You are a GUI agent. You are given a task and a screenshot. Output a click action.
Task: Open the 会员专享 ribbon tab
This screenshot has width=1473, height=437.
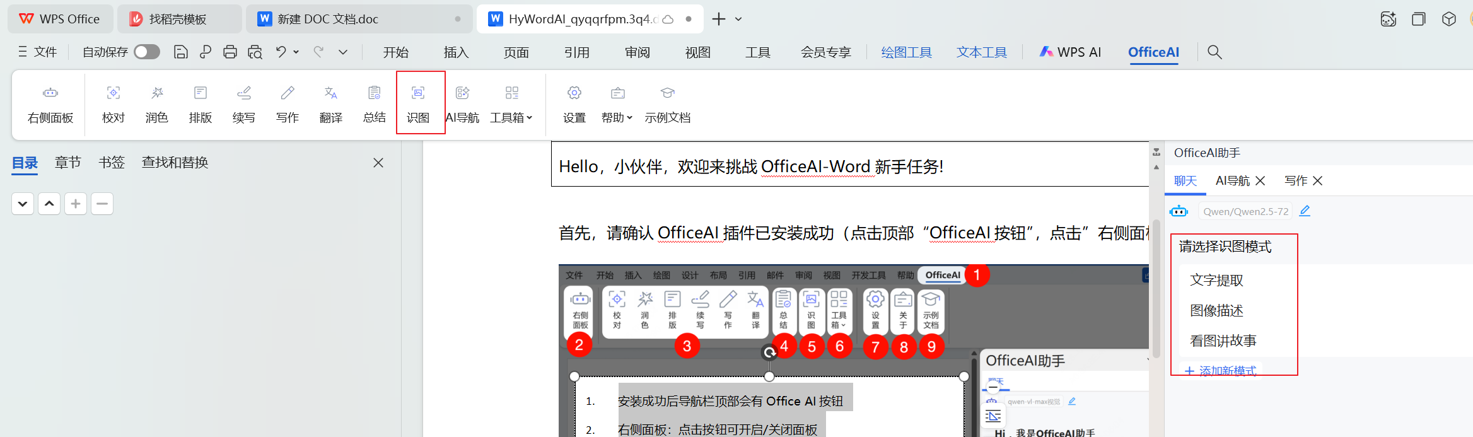[826, 52]
